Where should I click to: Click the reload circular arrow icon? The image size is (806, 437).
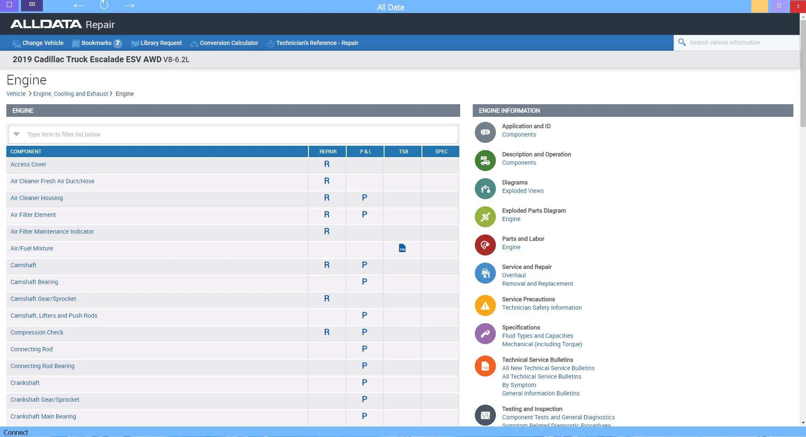pyautogui.click(x=104, y=5)
